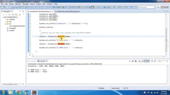Open the File menu
Viewport: 170px width, 95px height.
coord(2,4)
